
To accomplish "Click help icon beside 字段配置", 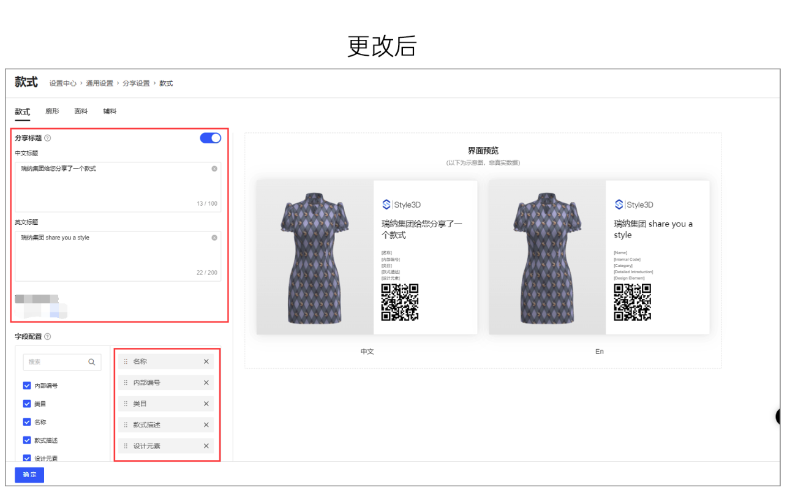I will [x=48, y=337].
